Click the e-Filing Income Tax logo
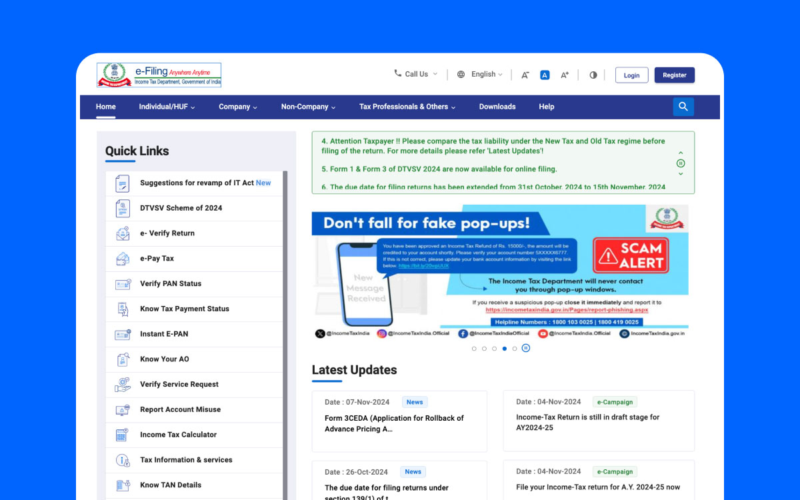This screenshot has height=500, width=800. tap(159, 75)
